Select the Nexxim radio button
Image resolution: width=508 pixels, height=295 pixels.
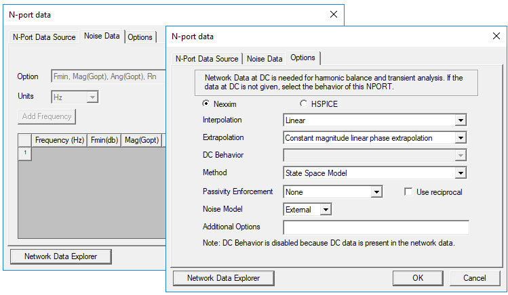(206, 104)
